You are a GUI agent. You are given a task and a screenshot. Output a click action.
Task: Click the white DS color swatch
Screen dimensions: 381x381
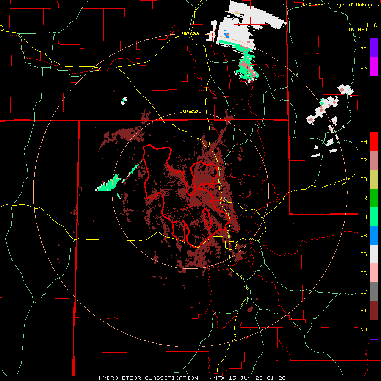(374, 254)
